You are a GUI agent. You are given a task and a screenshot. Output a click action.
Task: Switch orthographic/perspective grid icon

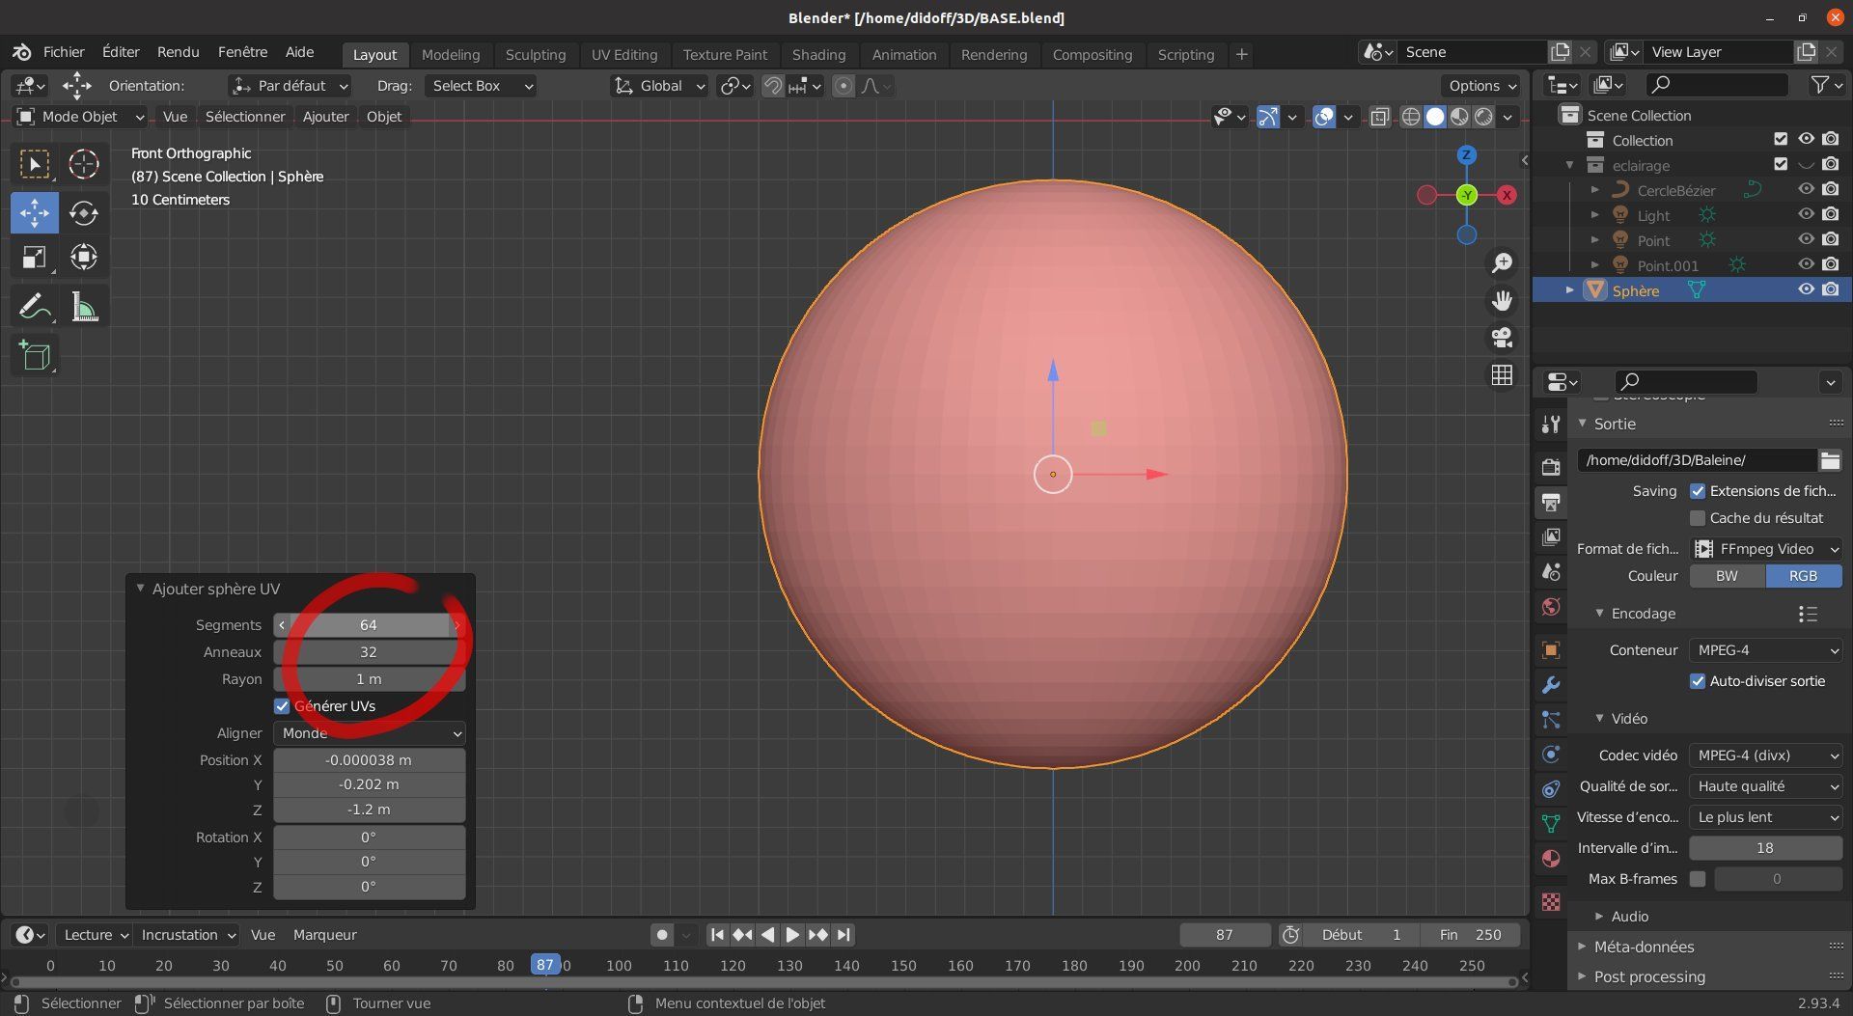point(1502,375)
